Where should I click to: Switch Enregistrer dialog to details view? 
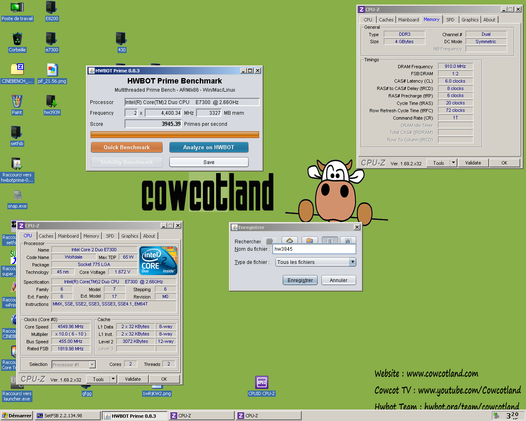(x=348, y=241)
